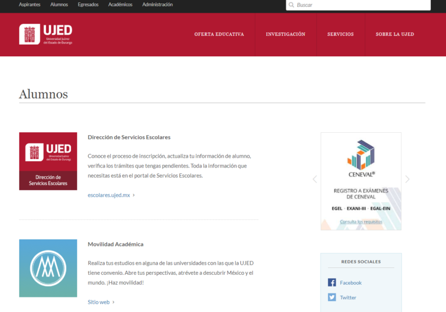This screenshot has height=312, width=446.
Task: Click the UJED logo in header
Action: coord(46,34)
